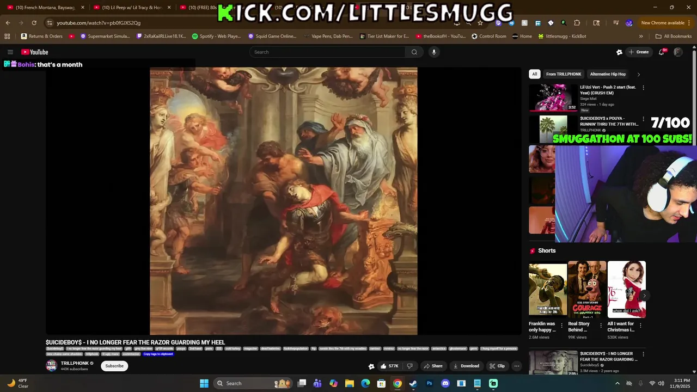Open the YouTube account avatar menu

pyautogui.click(x=678, y=52)
